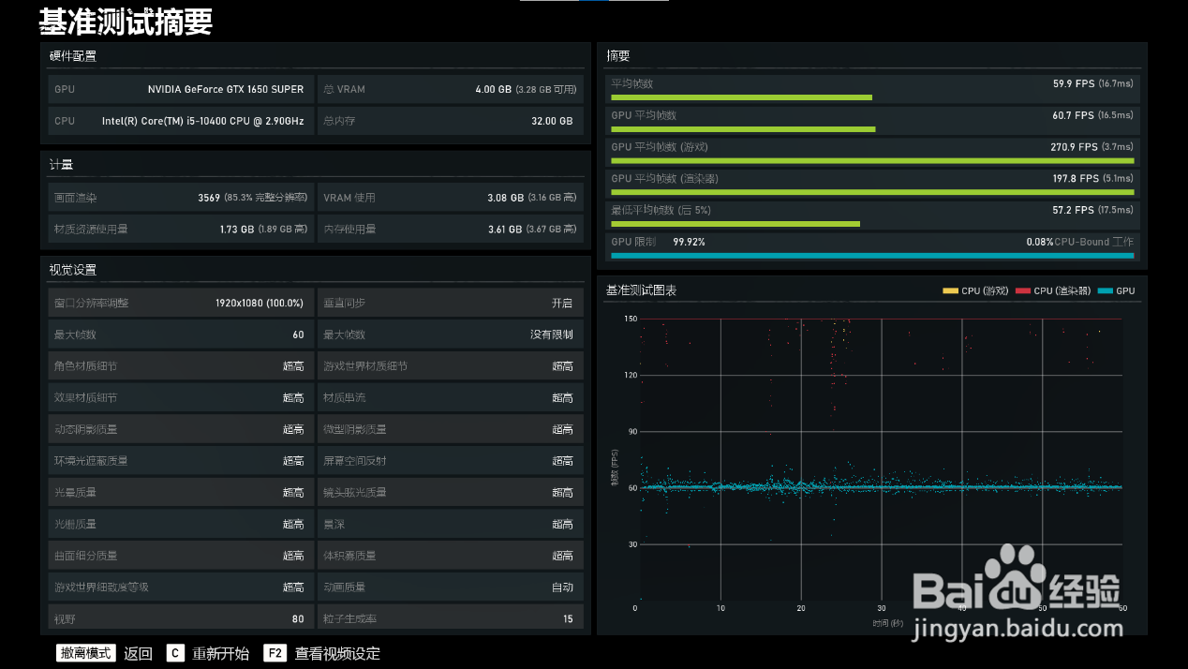The width and height of the screenshot is (1188, 669).
Task: Click the 平均帧数 green progress bar
Action: click(741, 97)
